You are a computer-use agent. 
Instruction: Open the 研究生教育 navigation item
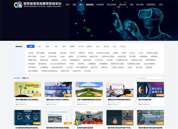click(x=112, y=4)
